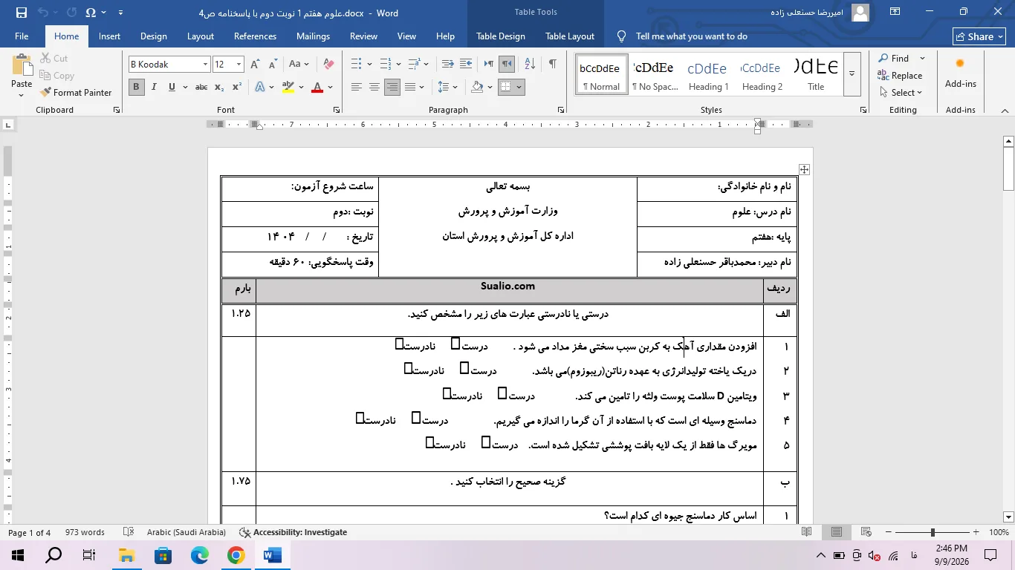Image resolution: width=1015 pixels, height=570 pixels.
Task: Toggle Show/Hide paragraph marks
Action: tap(552, 65)
